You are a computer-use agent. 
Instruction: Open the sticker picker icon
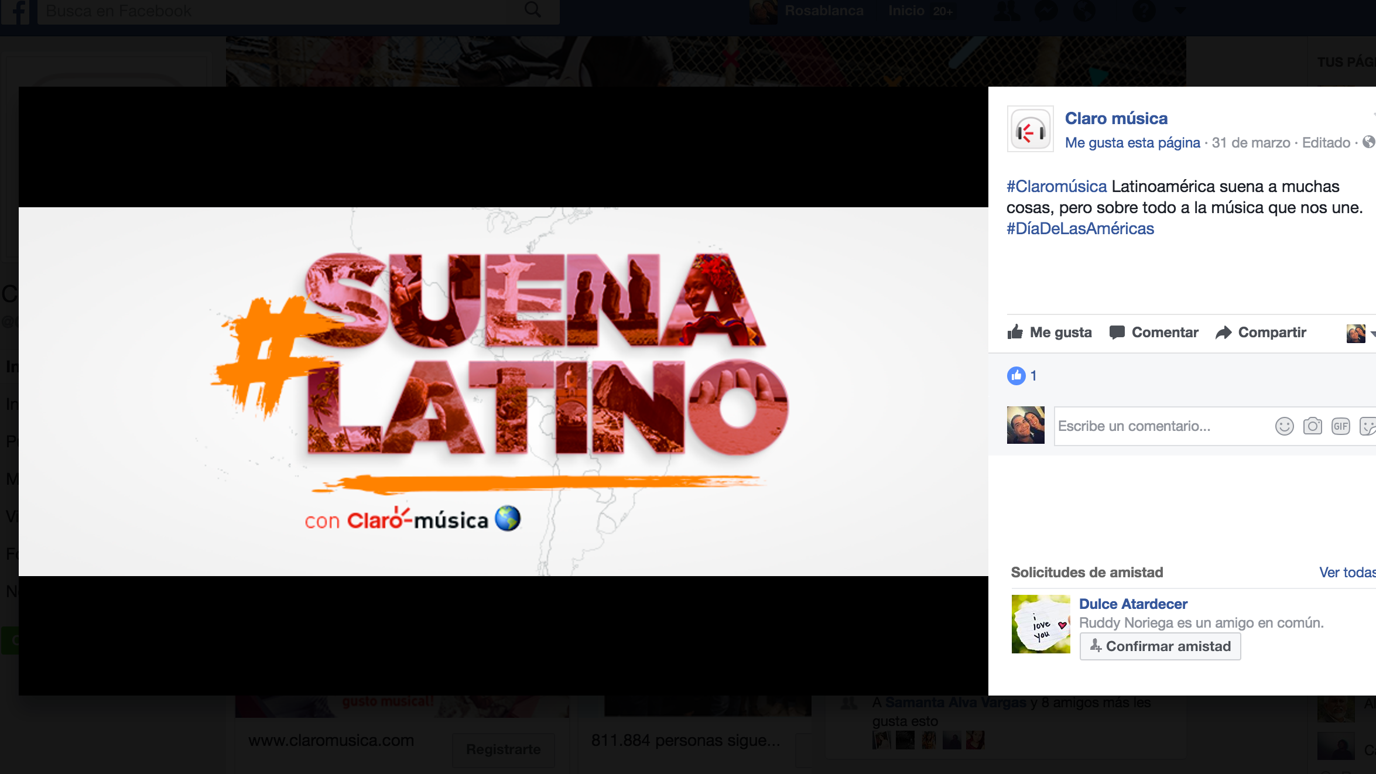tap(1368, 426)
